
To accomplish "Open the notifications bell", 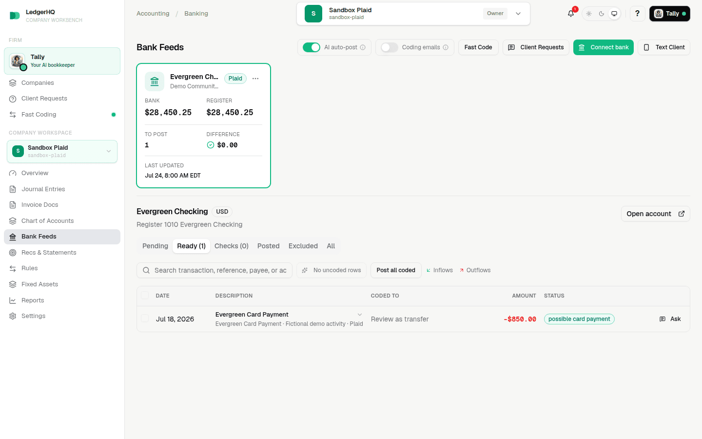I will pyautogui.click(x=571, y=14).
